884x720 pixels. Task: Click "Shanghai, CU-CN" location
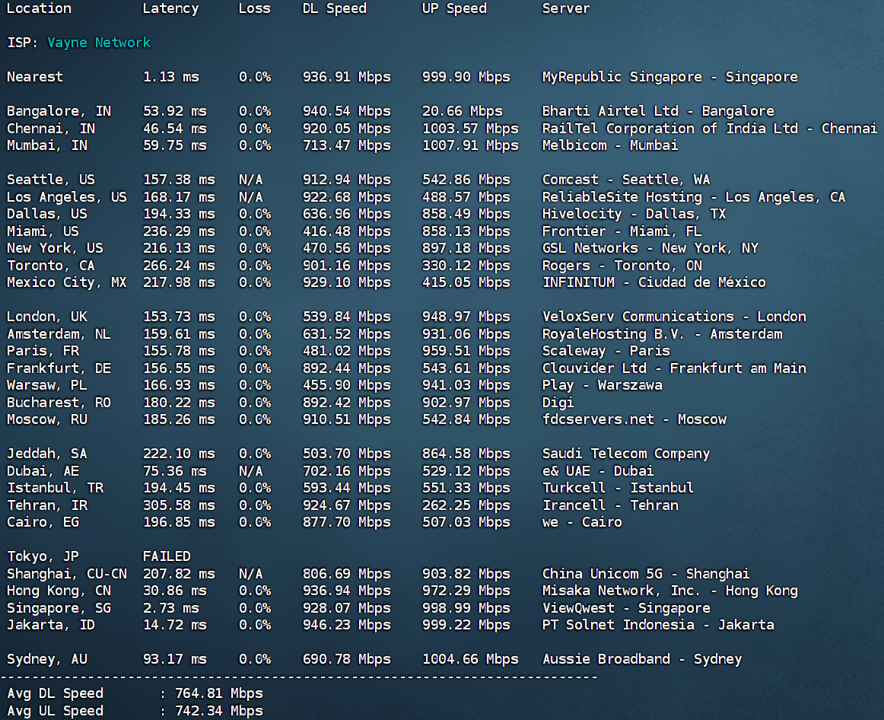coord(66,574)
